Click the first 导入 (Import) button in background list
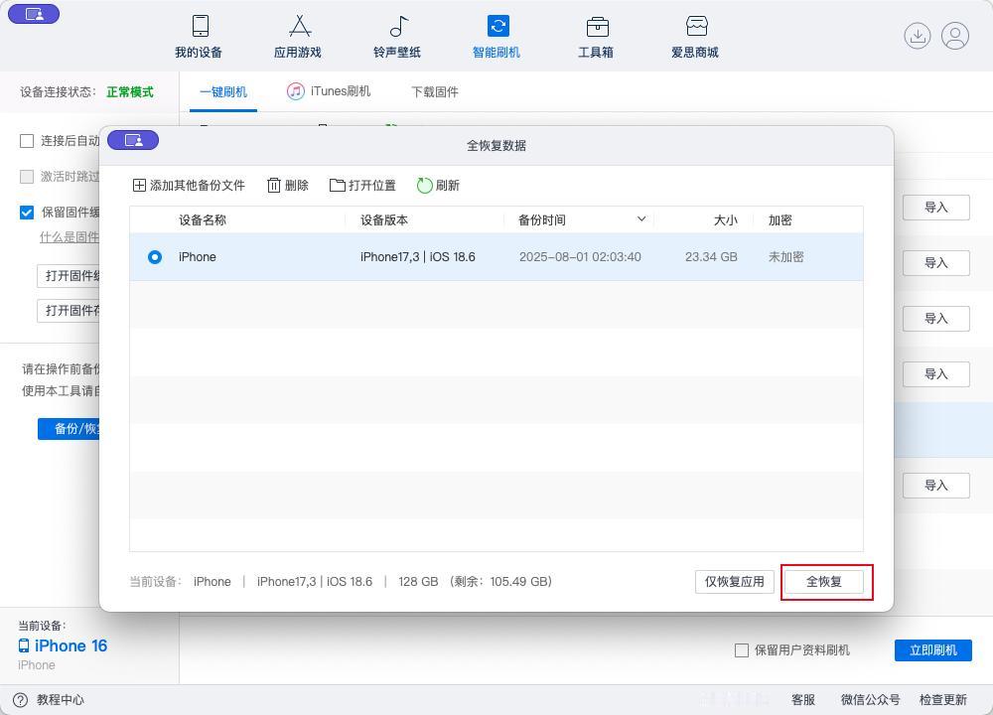This screenshot has height=715, width=993. (x=936, y=208)
